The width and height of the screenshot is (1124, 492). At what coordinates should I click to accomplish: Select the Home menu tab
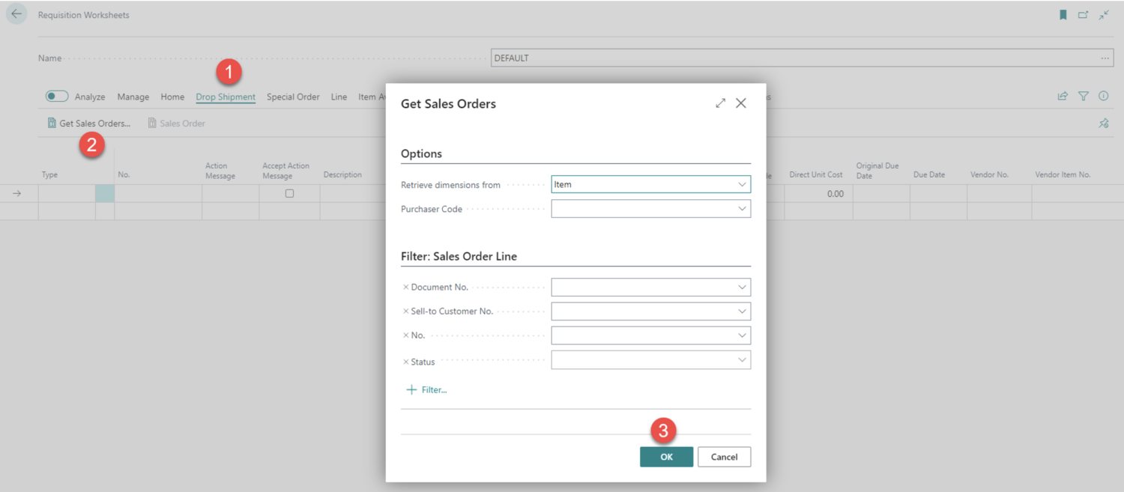tap(172, 96)
